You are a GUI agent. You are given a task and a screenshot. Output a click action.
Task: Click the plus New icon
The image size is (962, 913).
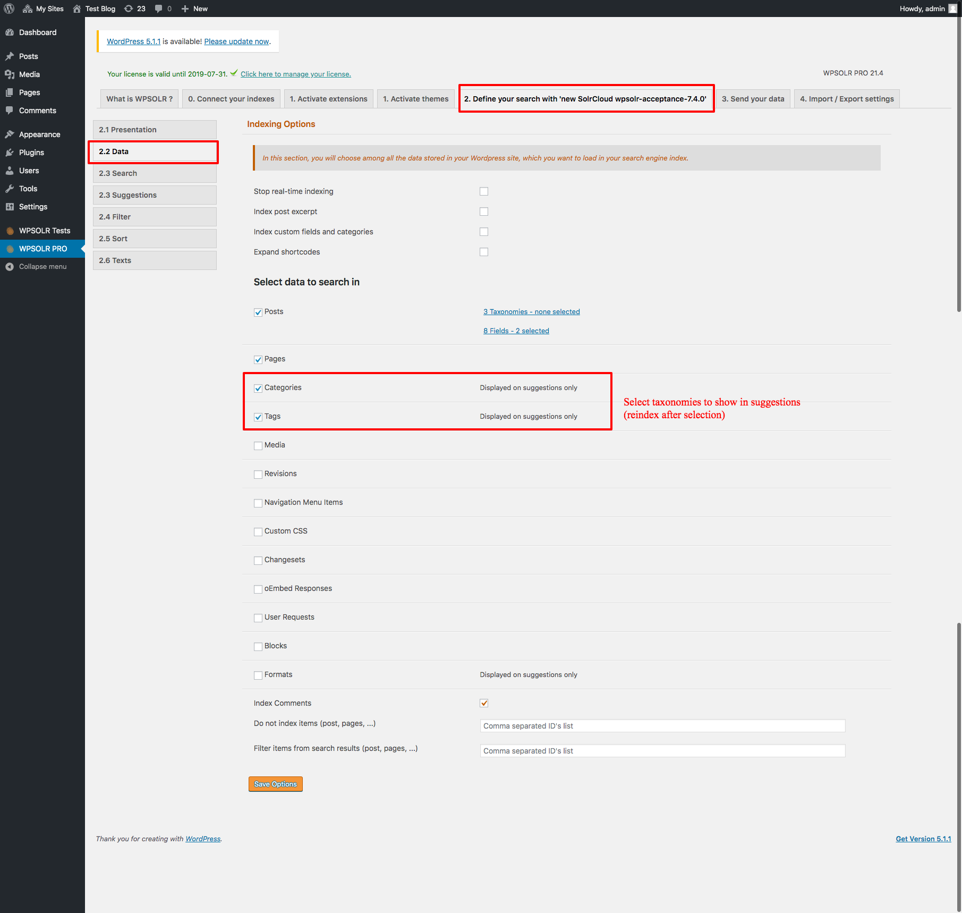point(185,9)
